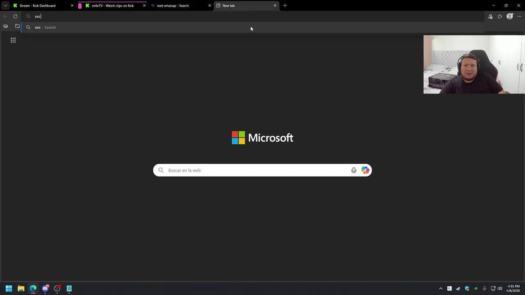The height and width of the screenshot is (295, 525).
Task: Restore down the Edge window
Action: [506, 6]
